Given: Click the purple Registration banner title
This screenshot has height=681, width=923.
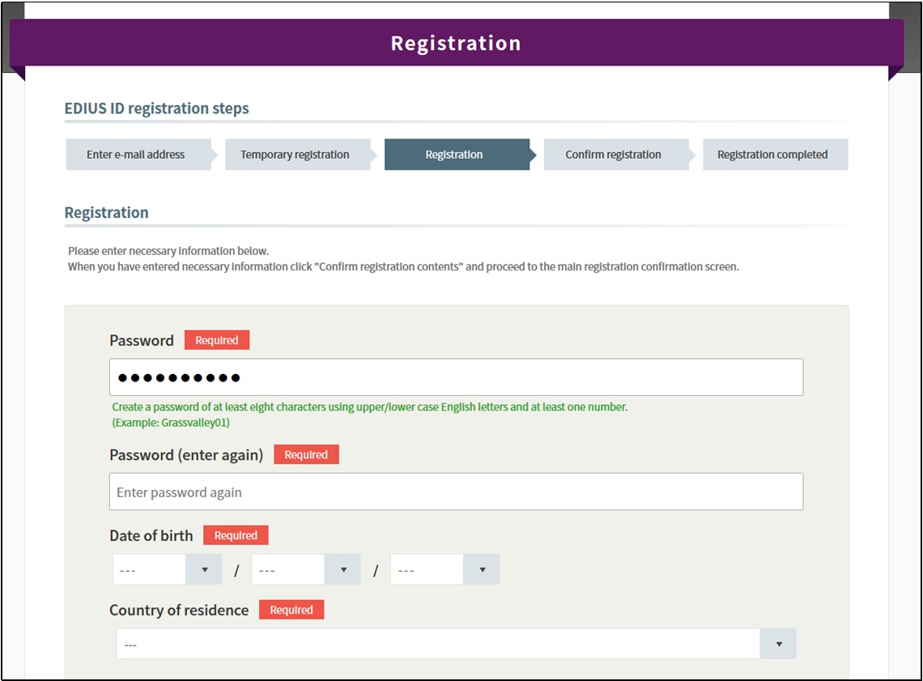Looking at the screenshot, I should [x=456, y=43].
